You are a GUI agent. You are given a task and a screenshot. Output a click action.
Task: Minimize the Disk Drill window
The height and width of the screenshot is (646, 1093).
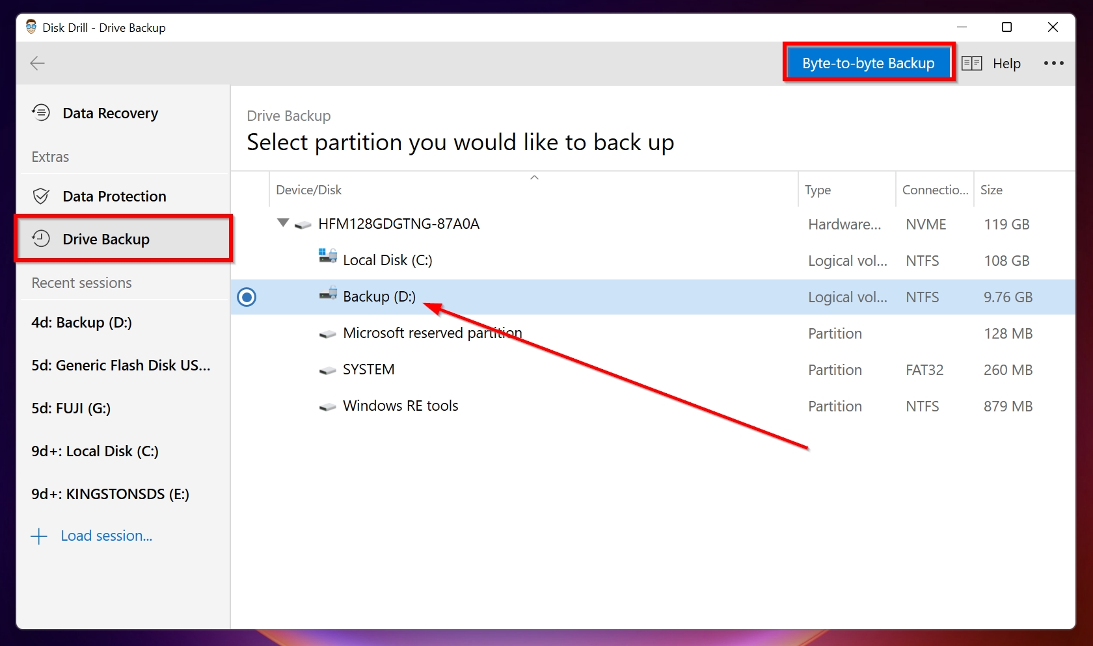click(962, 27)
